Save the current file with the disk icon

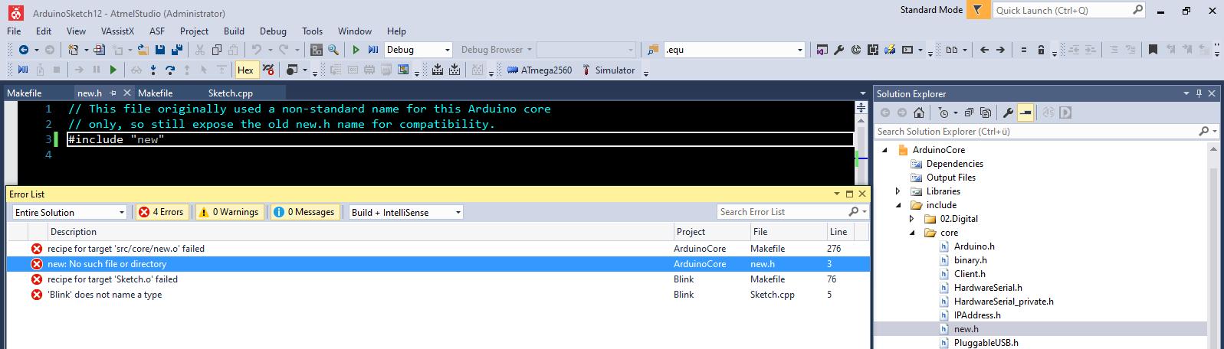[160, 50]
